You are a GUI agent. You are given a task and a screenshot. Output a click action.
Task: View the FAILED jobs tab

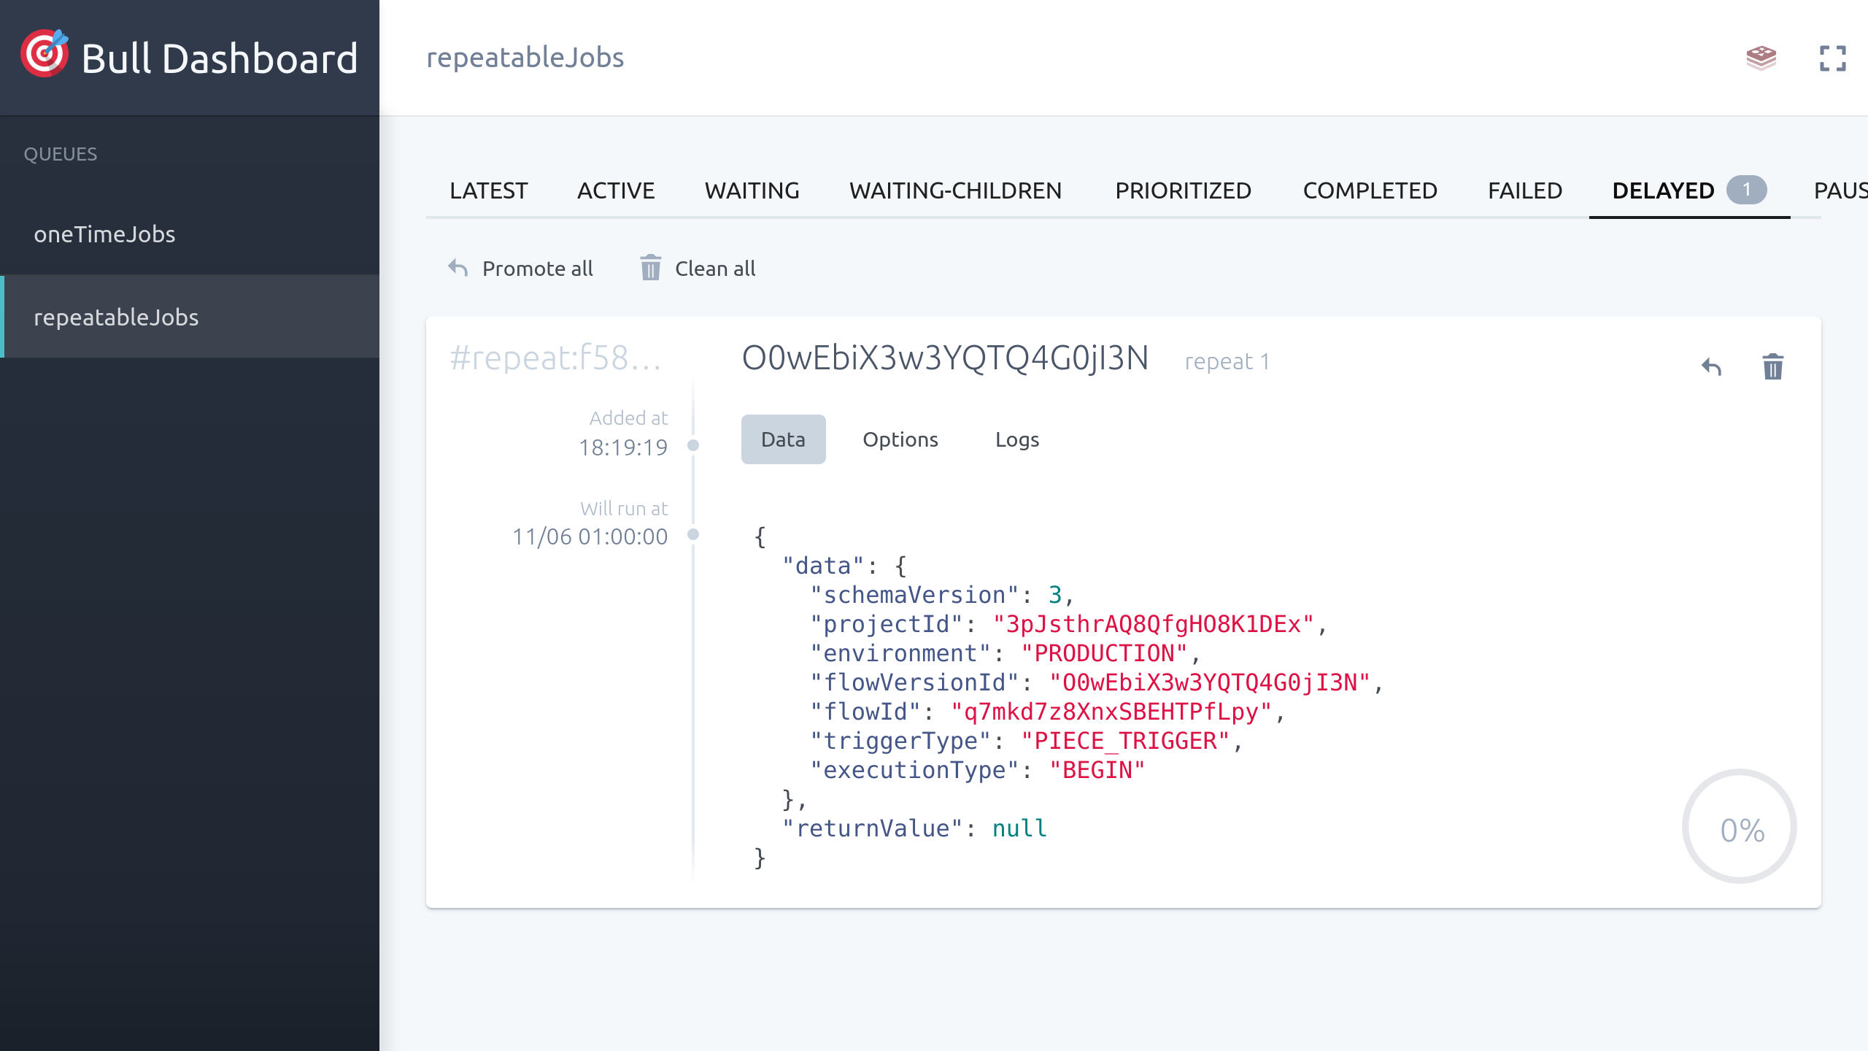pos(1524,190)
